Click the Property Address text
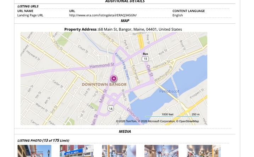Screen dimensions: 254x157 (x=123, y=29)
